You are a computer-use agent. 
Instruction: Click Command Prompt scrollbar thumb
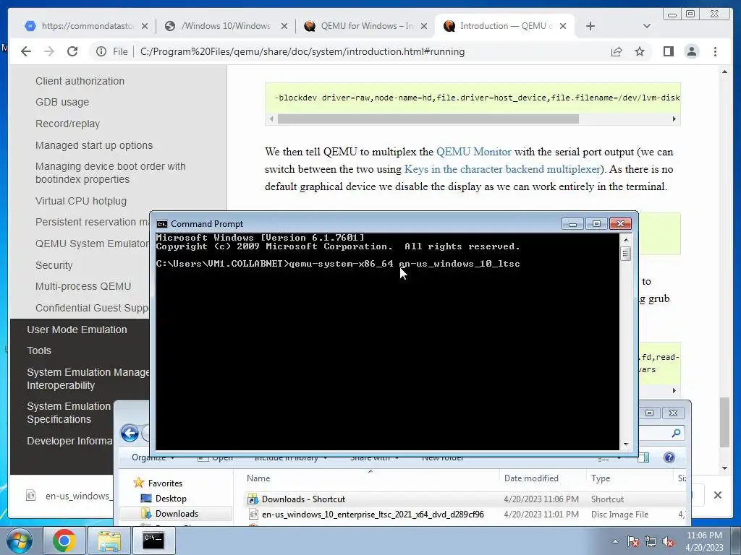coord(626,254)
